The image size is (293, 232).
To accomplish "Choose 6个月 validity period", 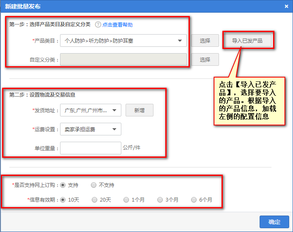I will (194, 200).
